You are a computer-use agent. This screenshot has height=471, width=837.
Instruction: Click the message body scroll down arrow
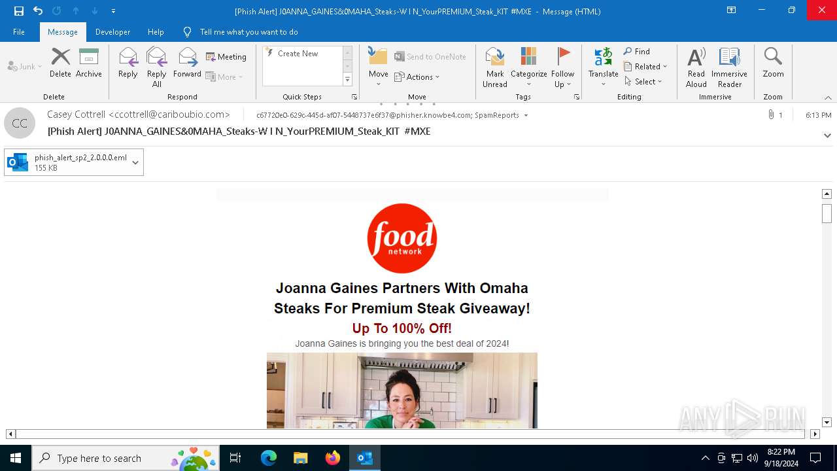point(827,423)
